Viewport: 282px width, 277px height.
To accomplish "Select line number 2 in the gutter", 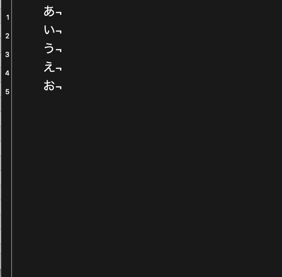I will click(7, 36).
